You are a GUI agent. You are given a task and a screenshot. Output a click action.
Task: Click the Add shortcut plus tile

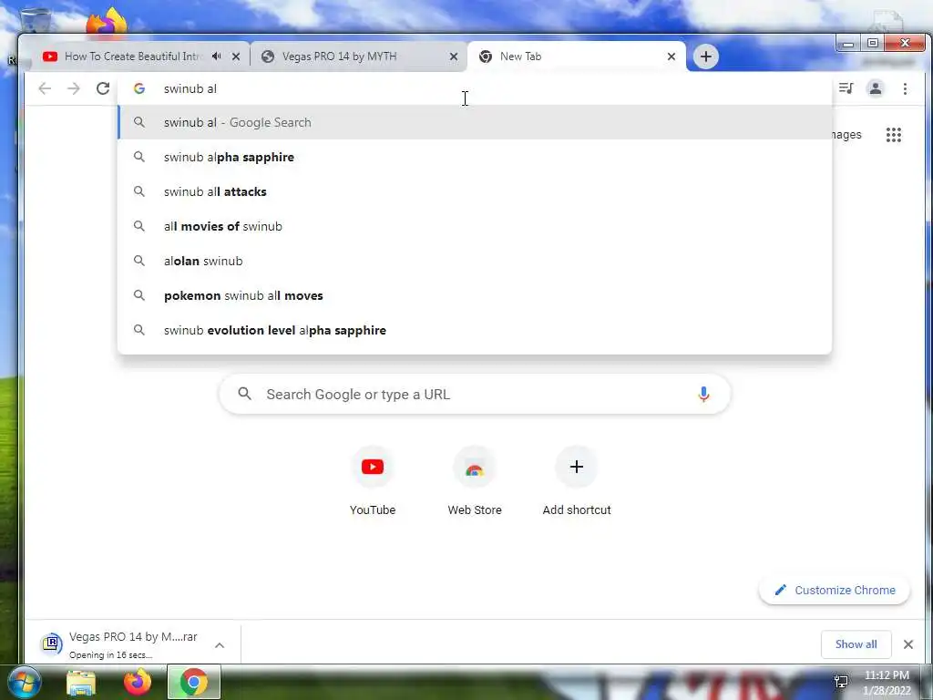[x=577, y=481]
